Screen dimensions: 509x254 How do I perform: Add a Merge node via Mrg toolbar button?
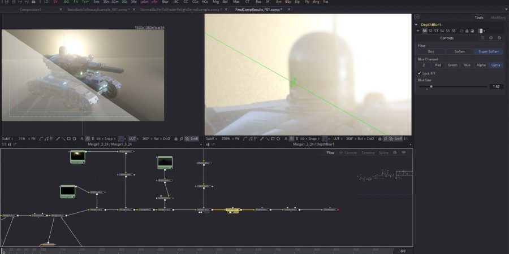[215, 2]
